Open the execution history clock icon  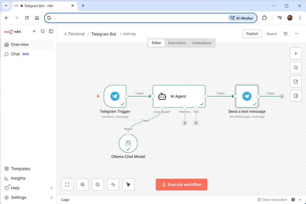click(x=286, y=34)
